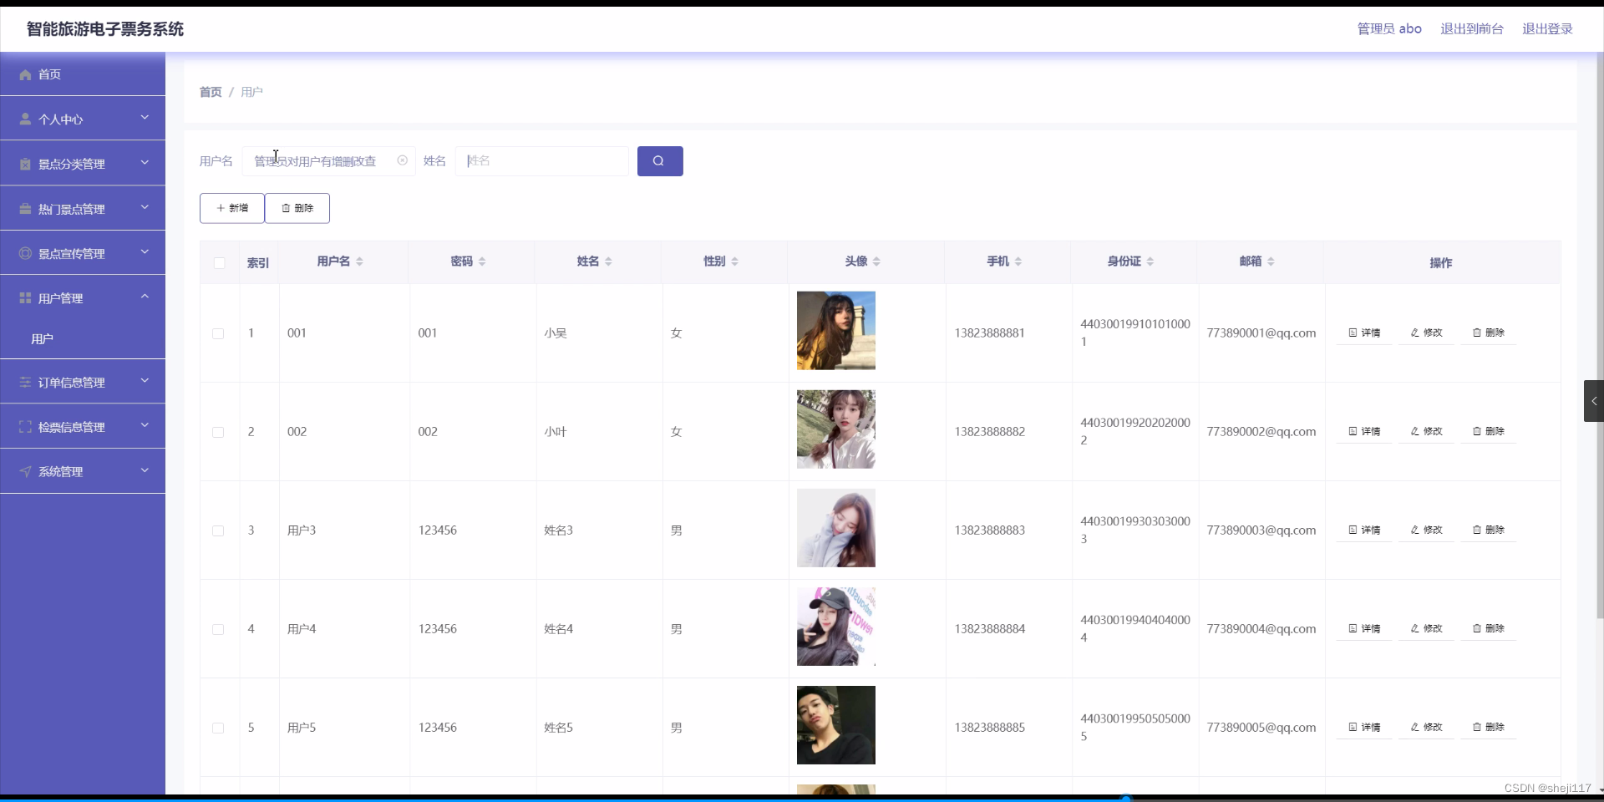1604x802 pixels.
Task: Open 首页 in the breadcrumb
Action: click(210, 92)
